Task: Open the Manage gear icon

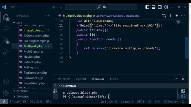Action: 6,93
